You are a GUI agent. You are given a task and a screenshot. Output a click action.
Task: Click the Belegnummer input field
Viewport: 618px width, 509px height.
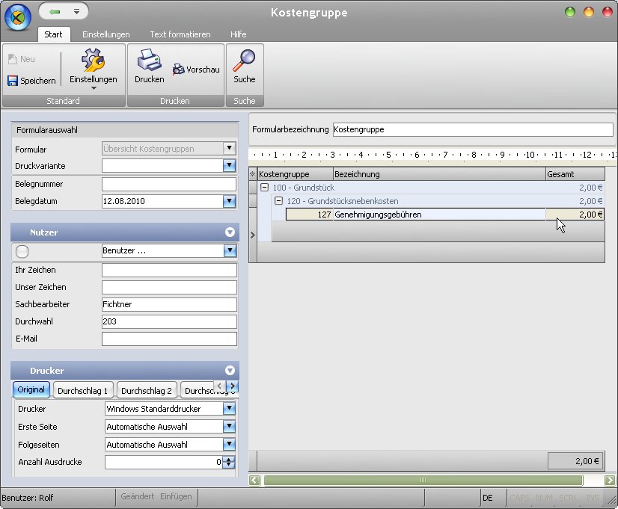click(169, 184)
